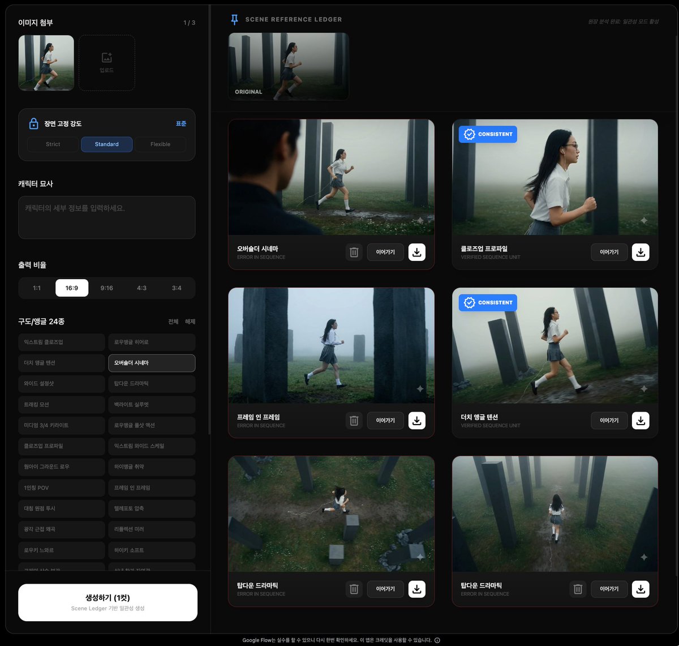Click the CONSISTENT badge on 더치 앵글 텐션 card

point(488,302)
